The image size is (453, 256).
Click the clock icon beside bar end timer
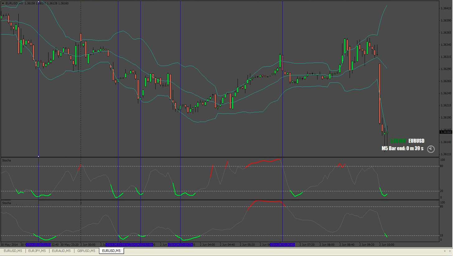coord(431,149)
